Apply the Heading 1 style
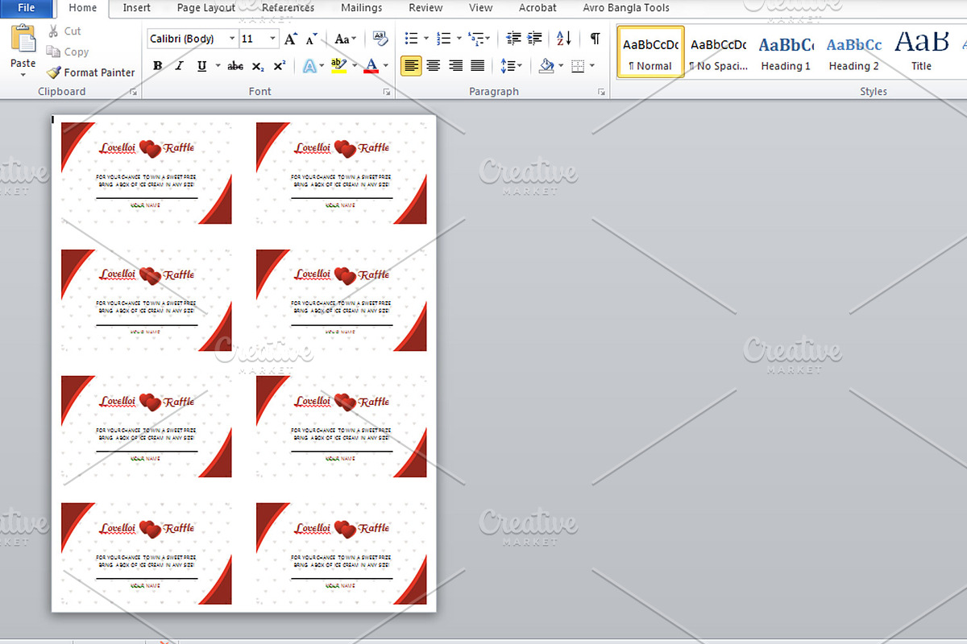The width and height of the screenshot is (967, 644). (786, 52)
